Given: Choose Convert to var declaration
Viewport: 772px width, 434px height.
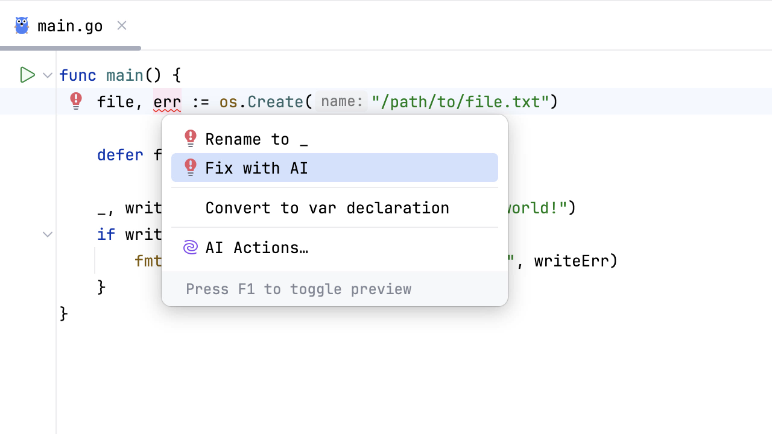Looking at the screenshot, I should click(x=327, y=208).
